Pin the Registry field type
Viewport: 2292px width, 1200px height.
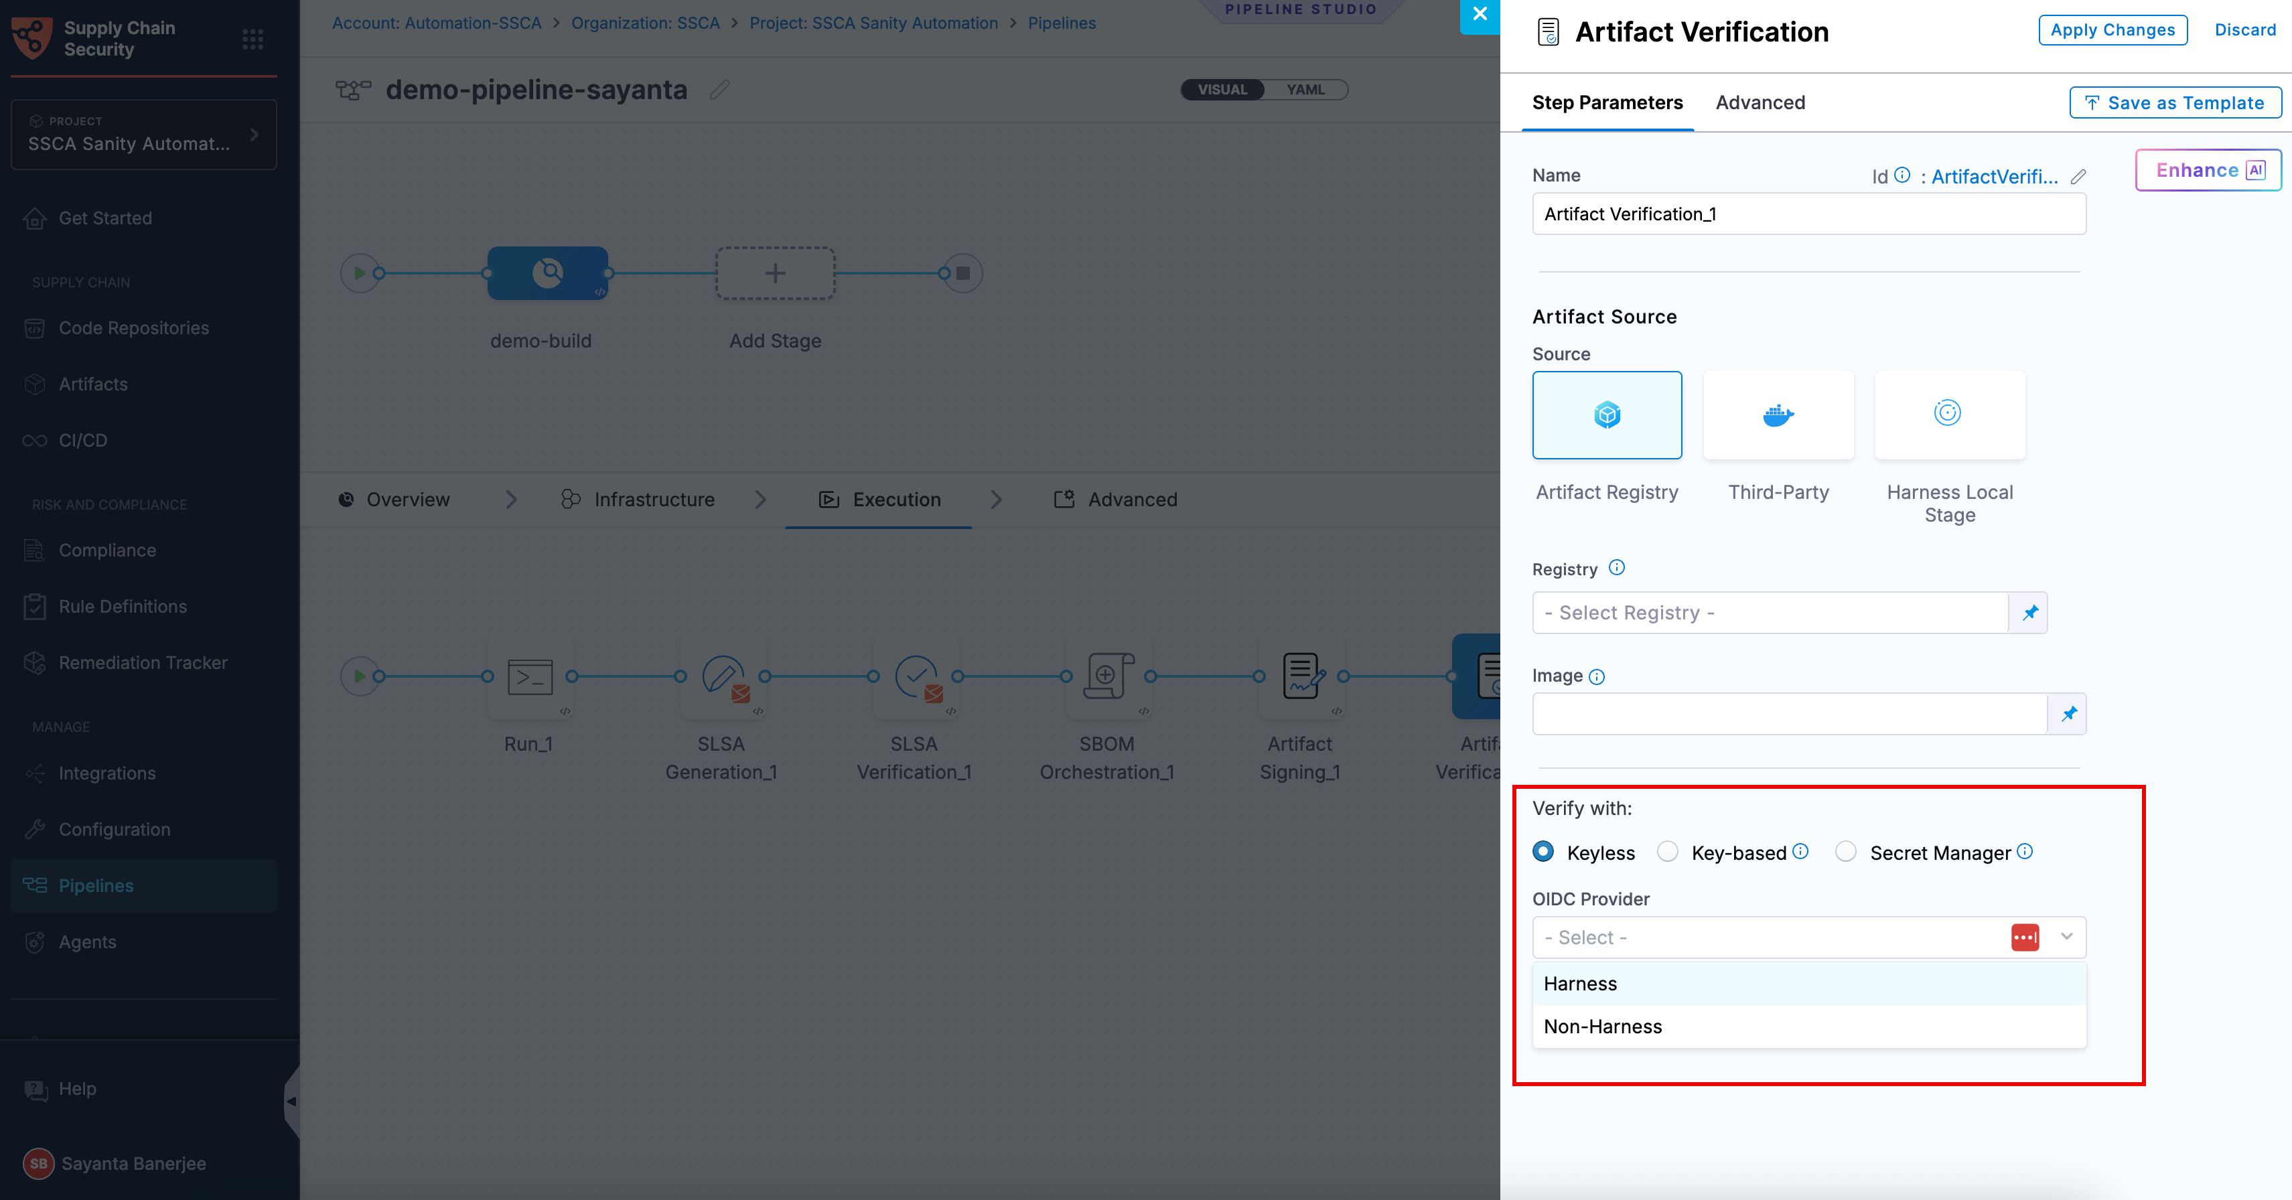pyautogui.click(x=2029, y=613)
